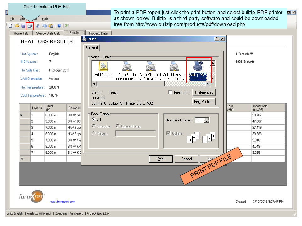Viewport: 302px width, 226px height.
Task: Decrease number of copies with down arrow
Action: click(x=206, y=121)
